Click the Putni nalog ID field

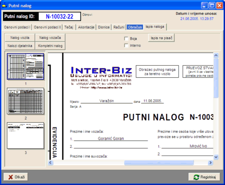click(59, 17)
